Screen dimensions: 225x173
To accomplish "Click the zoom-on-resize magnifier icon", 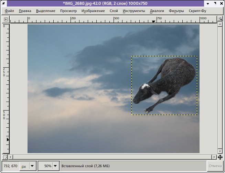I will 220,18.
